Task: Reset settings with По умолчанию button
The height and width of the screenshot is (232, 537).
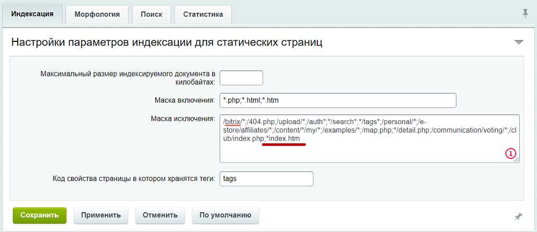Action: pos(225,215)
